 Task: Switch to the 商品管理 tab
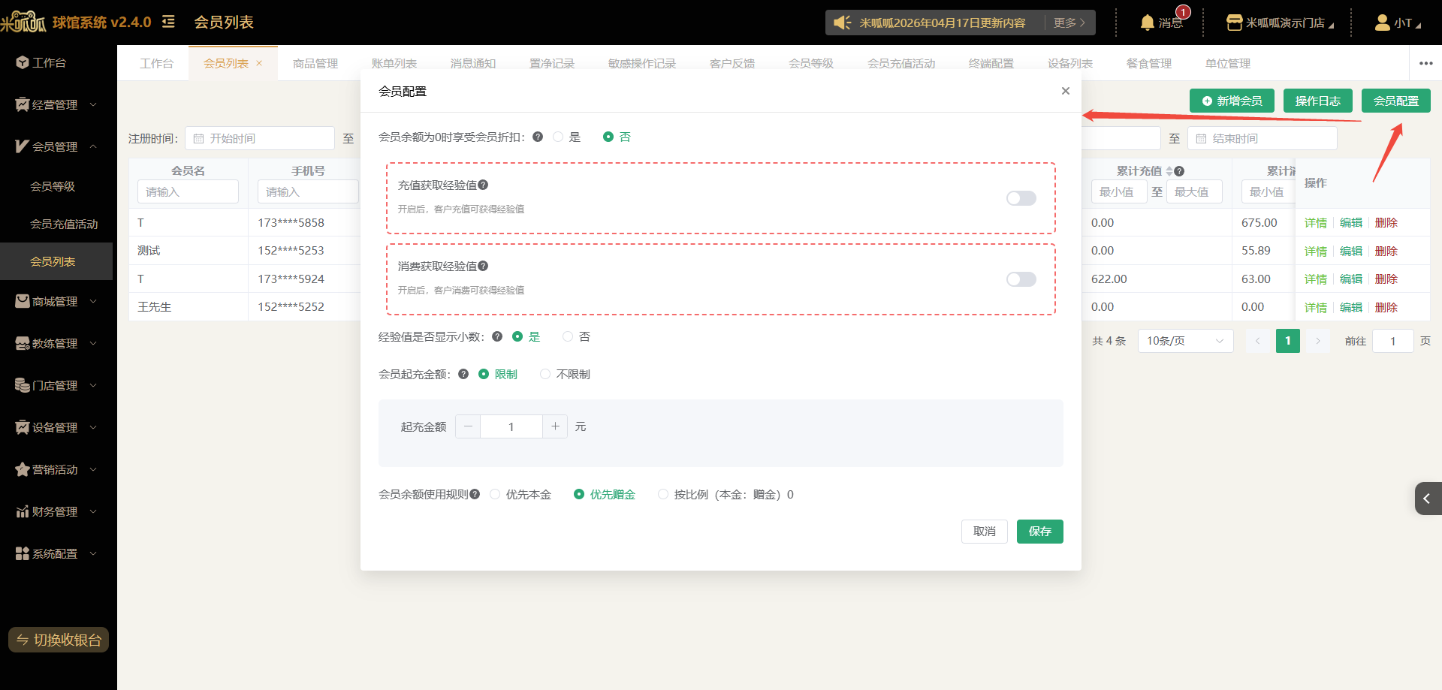[x=315, y=63]
